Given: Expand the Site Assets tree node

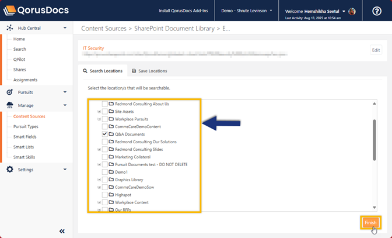Looking at the screenshot, I should (99, 111).
